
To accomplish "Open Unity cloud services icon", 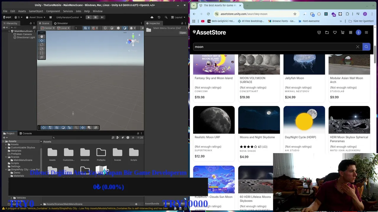I will (x=152, y=17).
